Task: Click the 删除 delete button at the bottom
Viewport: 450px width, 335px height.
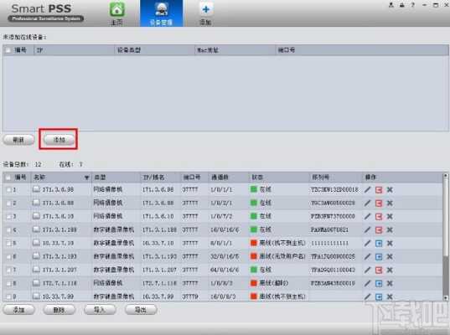Action: 59,310
